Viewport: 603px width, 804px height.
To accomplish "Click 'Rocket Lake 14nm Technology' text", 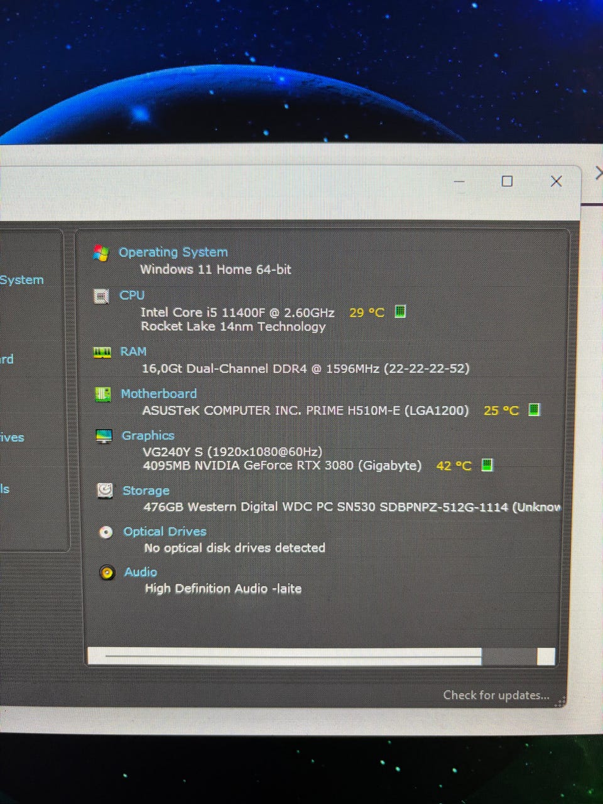I will pyautogui.click(x=233, y=327).
